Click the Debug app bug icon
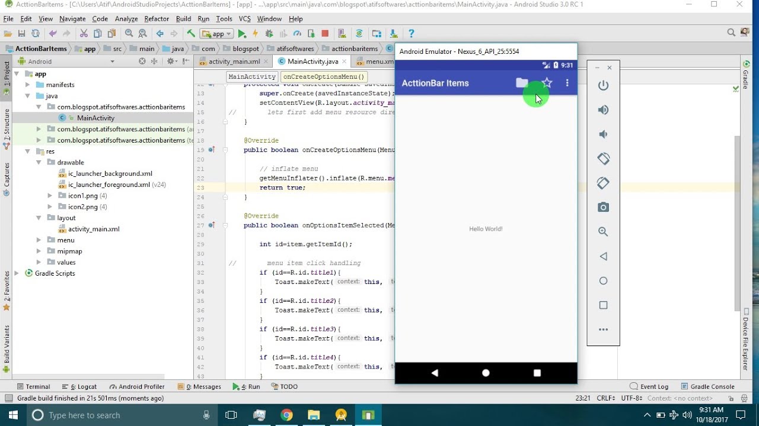This screenshot has height=426, width=759. [x=269, y=34]
